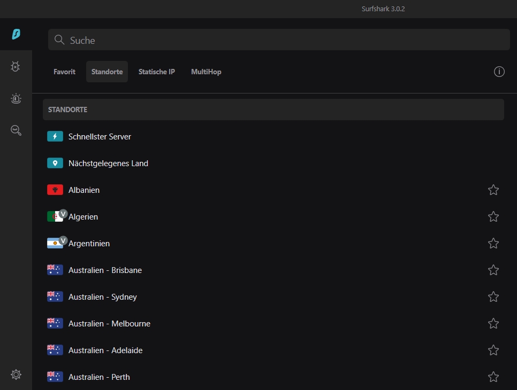Favorite Albanien with its star
The height and width of the screenshot is (390, 517).
pos(493,190)
